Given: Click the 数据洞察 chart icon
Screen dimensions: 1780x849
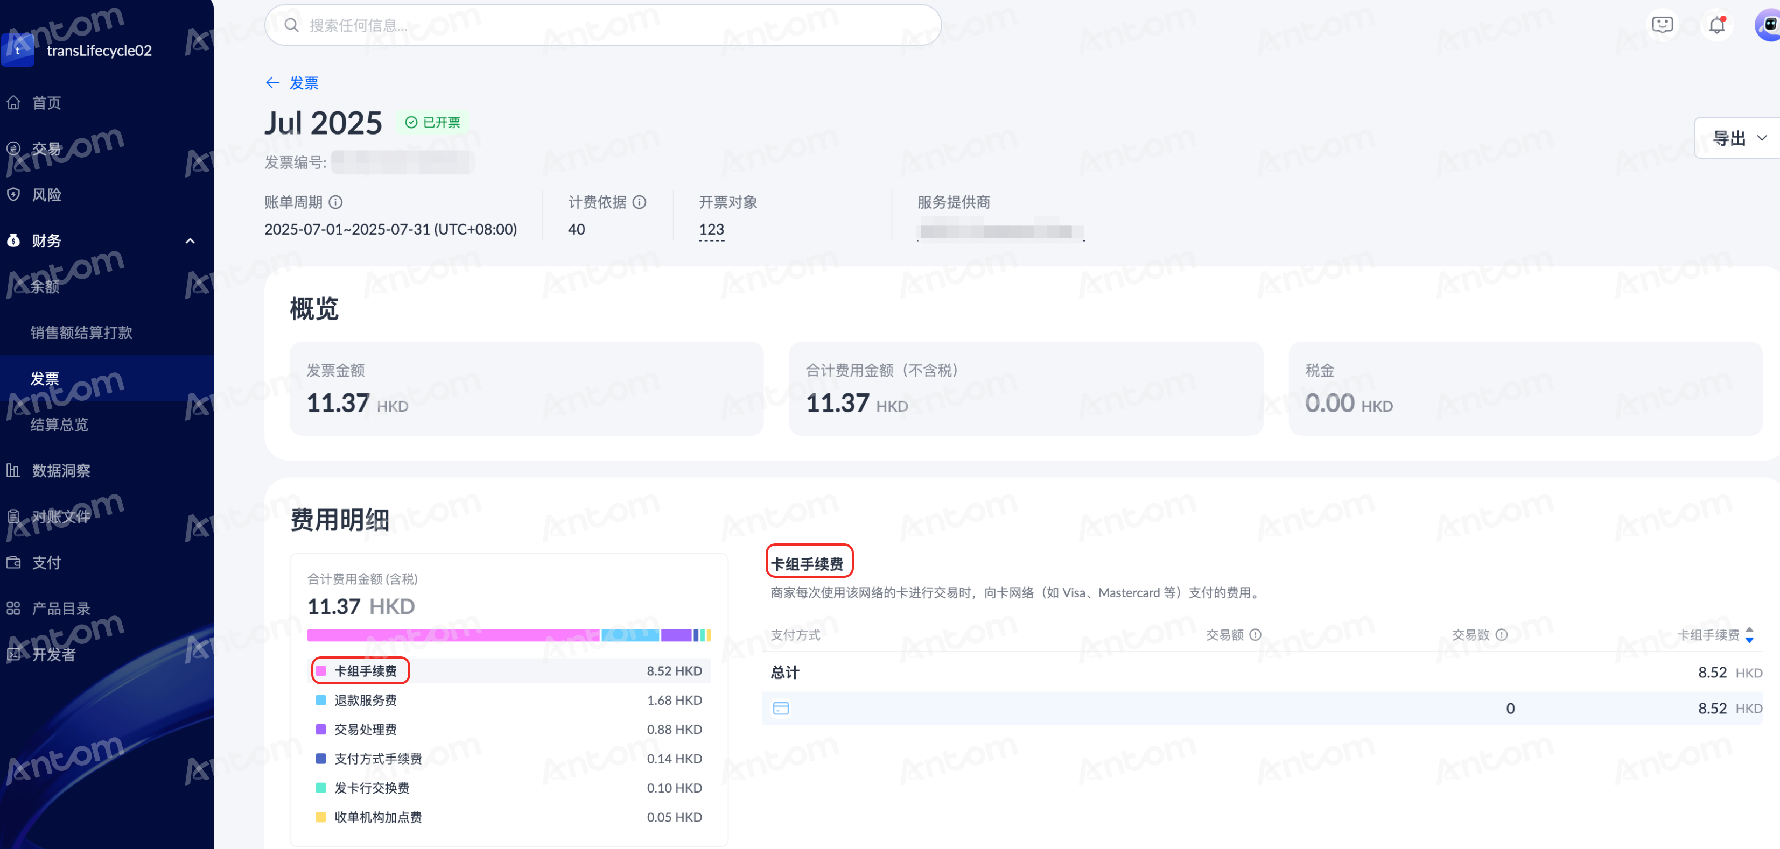Looking at the screenshot, I should click(x=13, y=471).
